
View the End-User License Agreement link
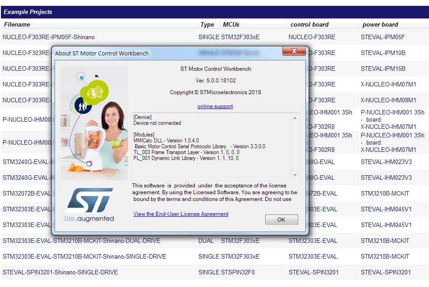[181, 214]
